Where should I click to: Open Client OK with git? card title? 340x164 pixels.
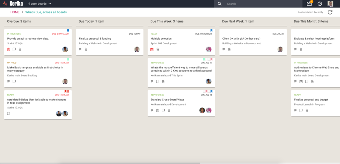[x=241, y=39]
